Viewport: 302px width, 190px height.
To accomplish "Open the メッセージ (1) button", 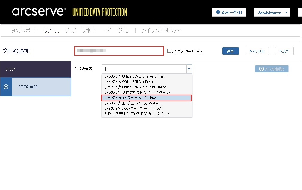I will click(229, 13).
